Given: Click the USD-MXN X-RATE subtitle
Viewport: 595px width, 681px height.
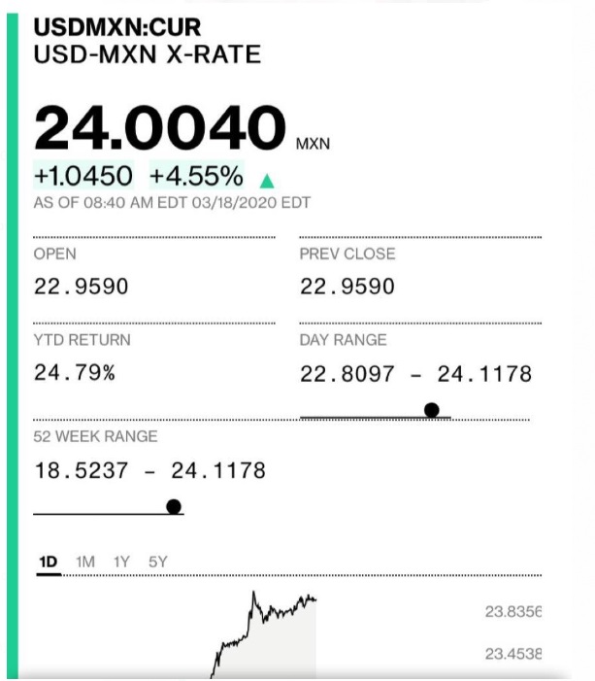Looking at the screenshot, I should (x=148, y=54).
